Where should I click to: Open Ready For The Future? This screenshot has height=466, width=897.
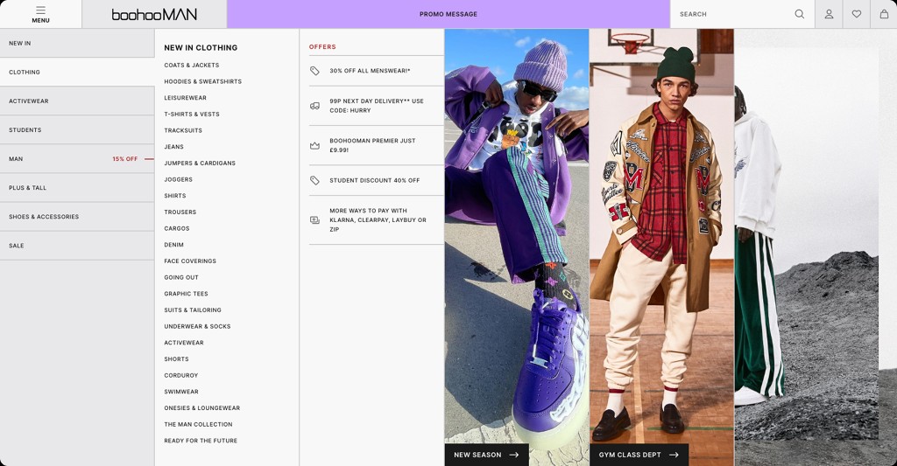pos(201,441)
